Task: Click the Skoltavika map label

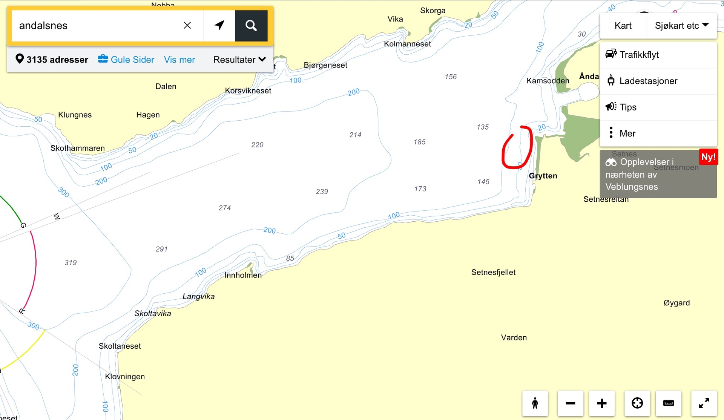Action: point(153,313)
